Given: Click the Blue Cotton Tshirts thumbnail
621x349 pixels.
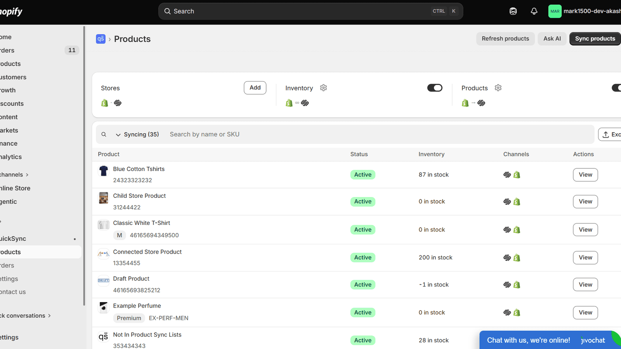Looking at the screenshot, I should [x=104, y=171].
